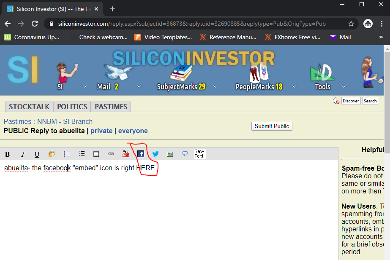Open Tools compass and protractor icon
Screen dimensions: 390x260
(x=322, y=72)
